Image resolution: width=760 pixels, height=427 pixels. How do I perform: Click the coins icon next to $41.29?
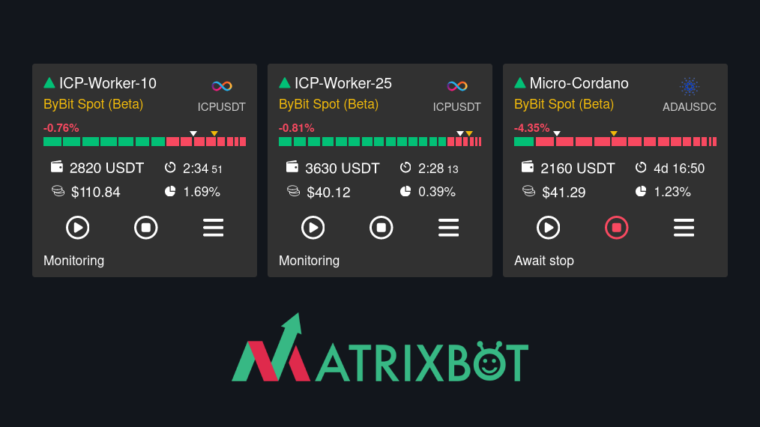[529, 191]
